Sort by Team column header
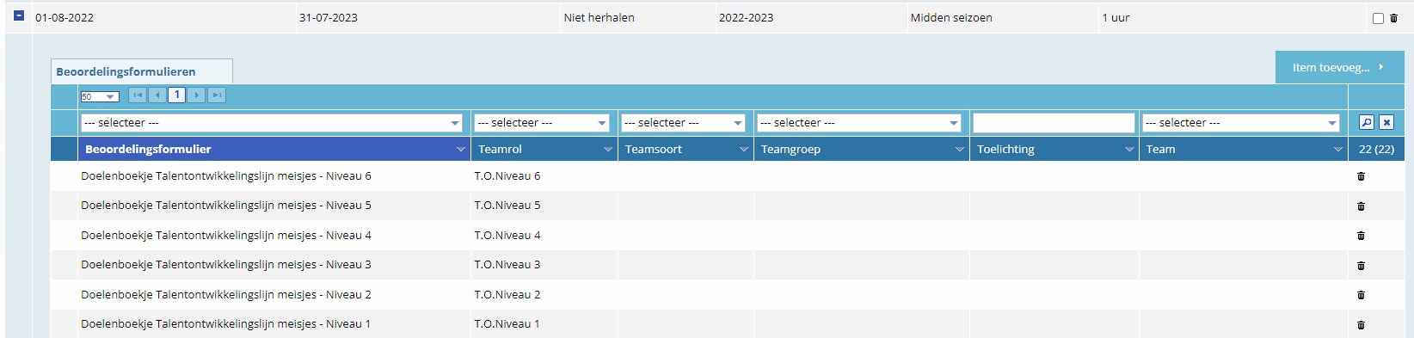Viewport: 1414px width, 338px height. click(1160, 149)
